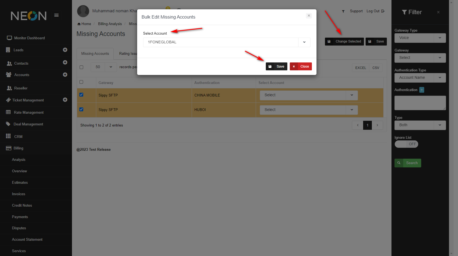458x256 pixels.
Task: Open Invoices in the Billing menu
Action: coord(19,194)
